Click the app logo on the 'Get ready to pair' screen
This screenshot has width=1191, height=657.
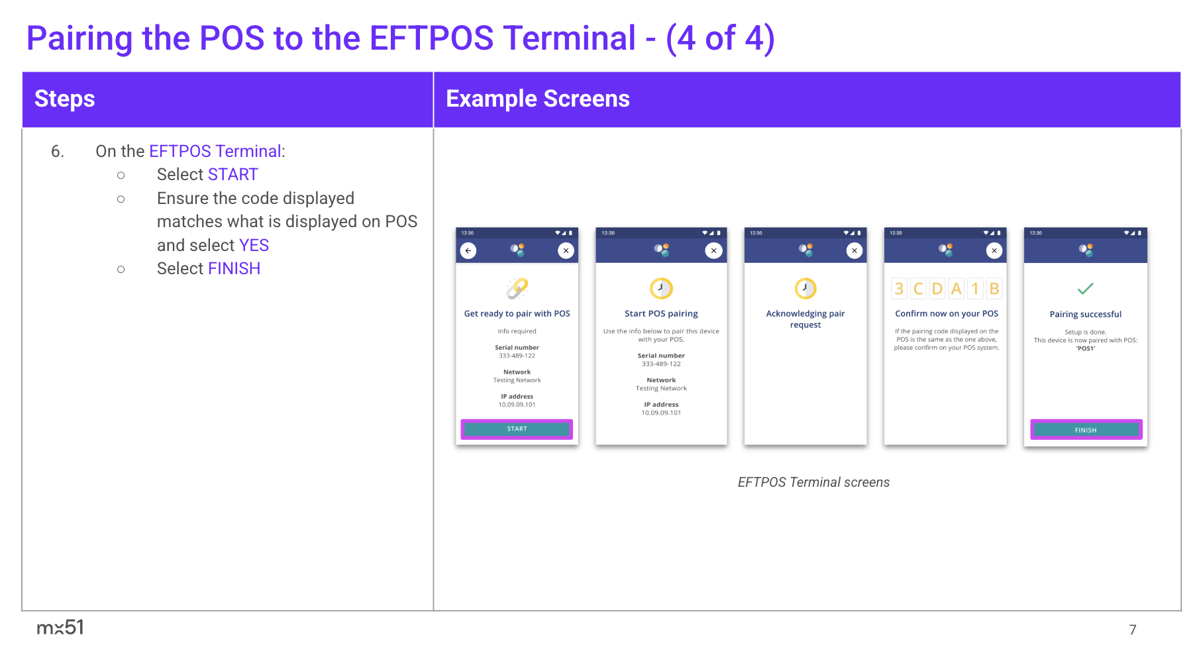(517, 250)
